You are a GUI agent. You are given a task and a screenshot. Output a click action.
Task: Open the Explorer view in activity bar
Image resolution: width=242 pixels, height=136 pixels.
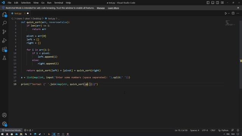tap(4, 15)
